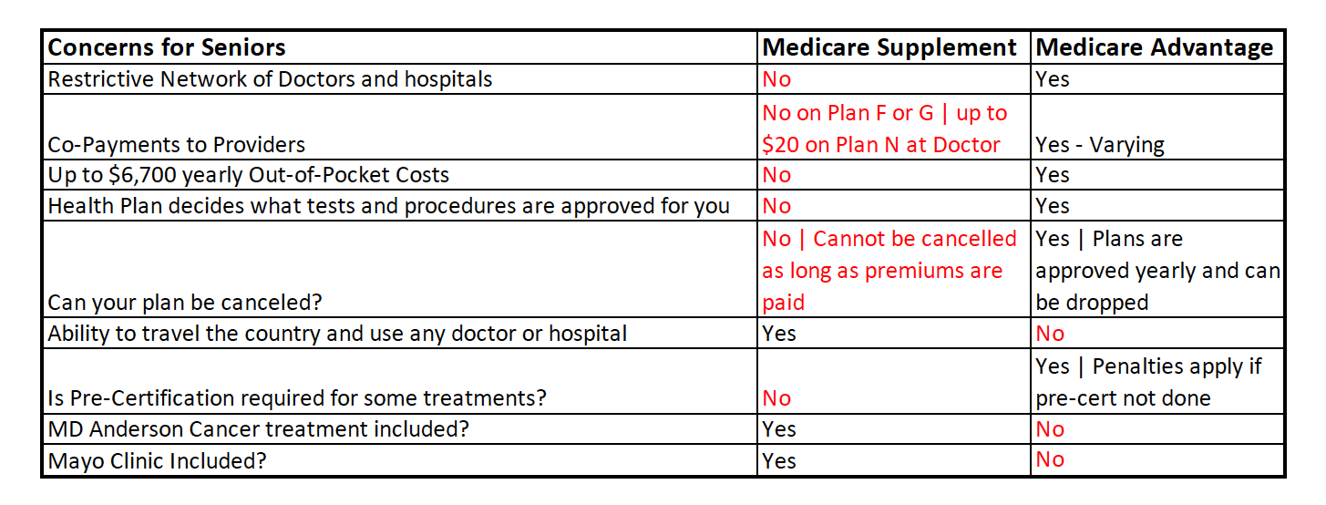
Task: Click the Yes cell for MD Anderson
Action: (894, 428)
